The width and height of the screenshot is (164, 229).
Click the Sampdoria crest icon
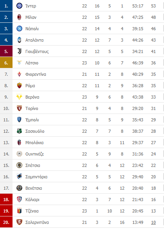(19, 177)
